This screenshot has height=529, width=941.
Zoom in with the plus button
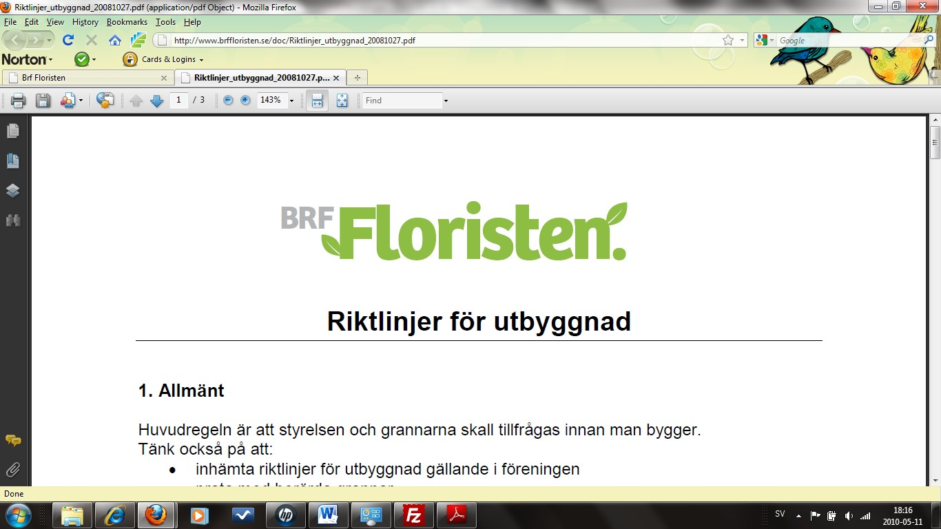(245, 100)
